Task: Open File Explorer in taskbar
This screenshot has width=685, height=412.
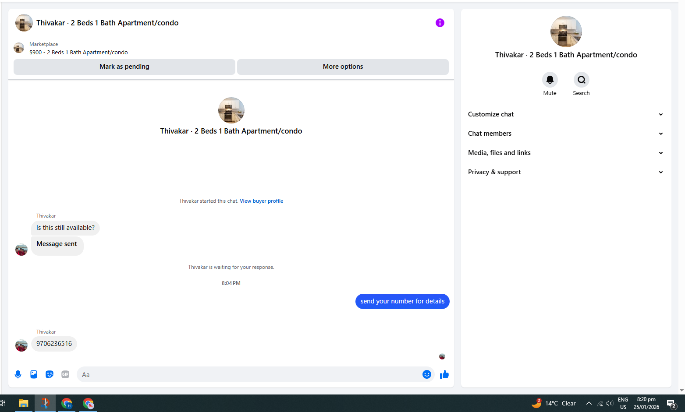Action: 23,403
